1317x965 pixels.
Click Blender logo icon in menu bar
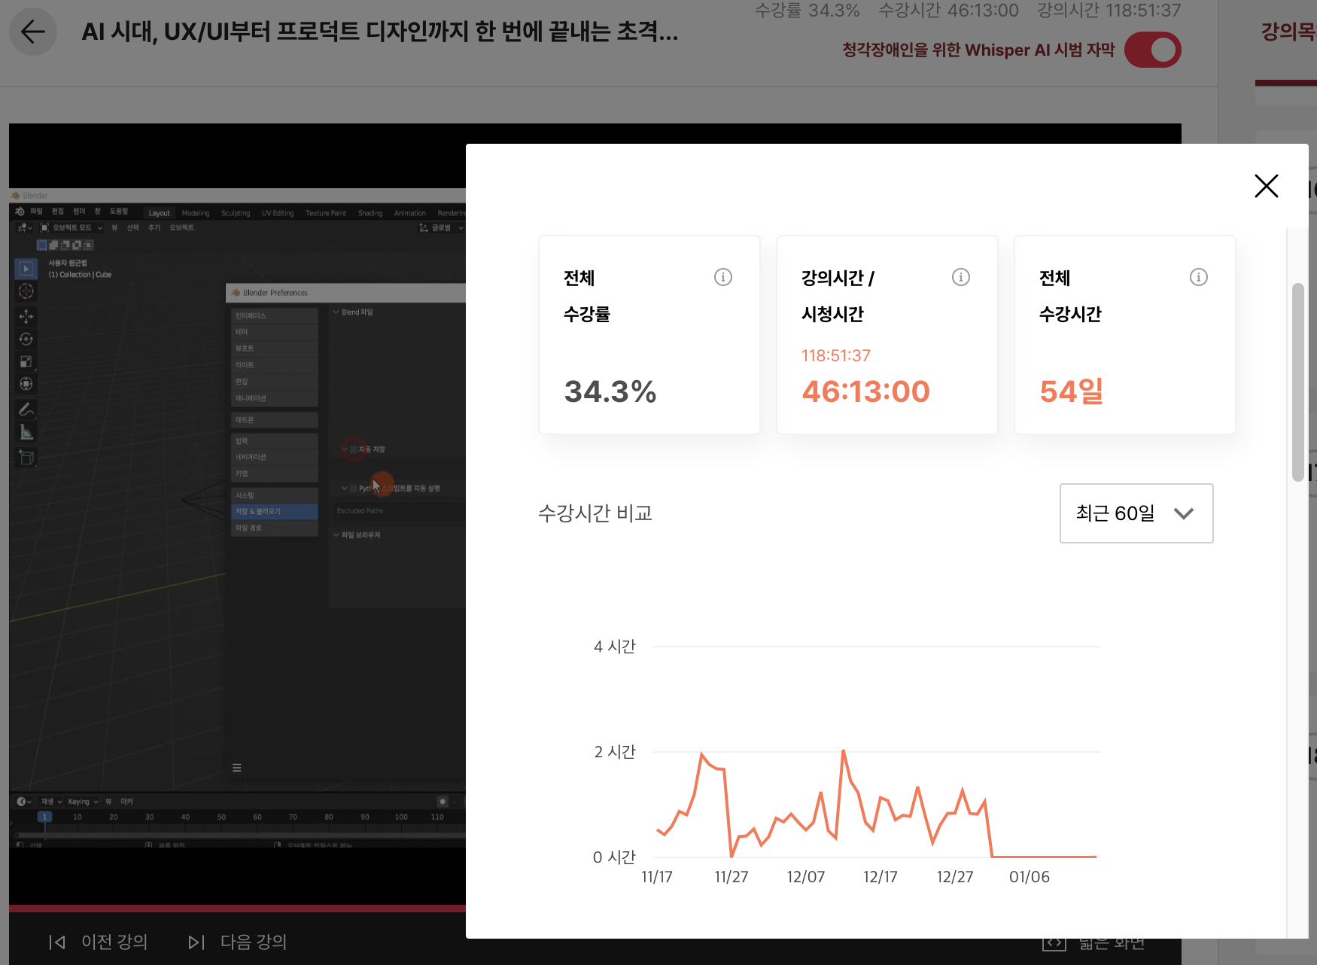20,212
